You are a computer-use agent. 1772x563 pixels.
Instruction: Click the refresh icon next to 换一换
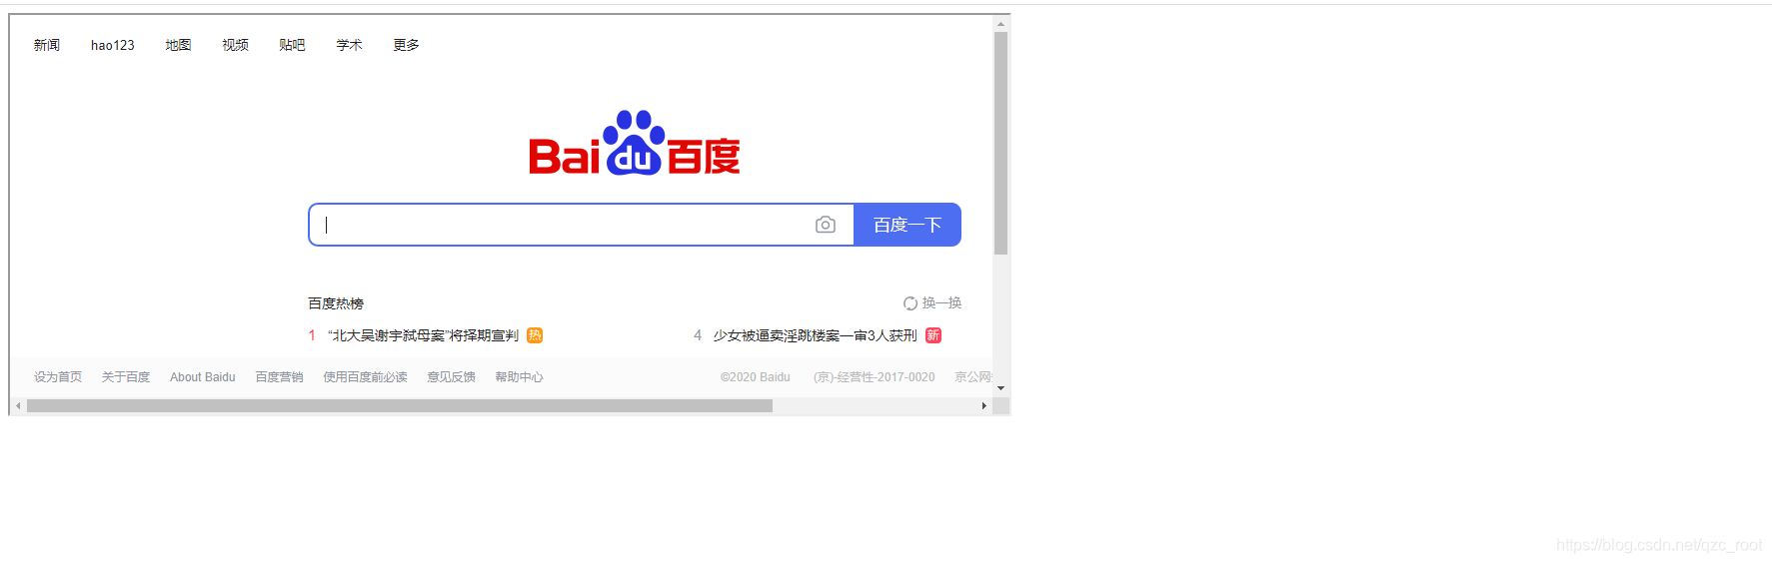(910, 303)
